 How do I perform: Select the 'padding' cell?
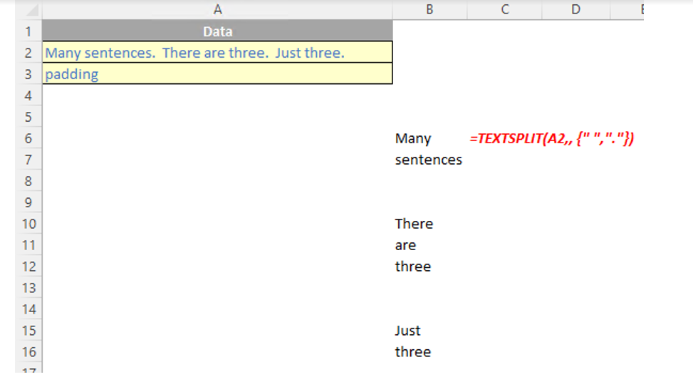[217, 74]
